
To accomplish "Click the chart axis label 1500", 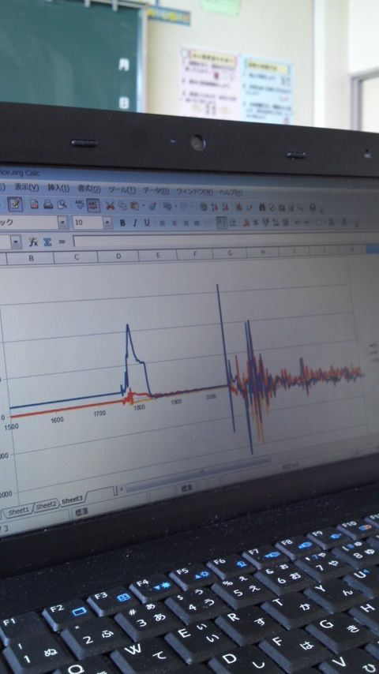I will (x=12, y=427).
